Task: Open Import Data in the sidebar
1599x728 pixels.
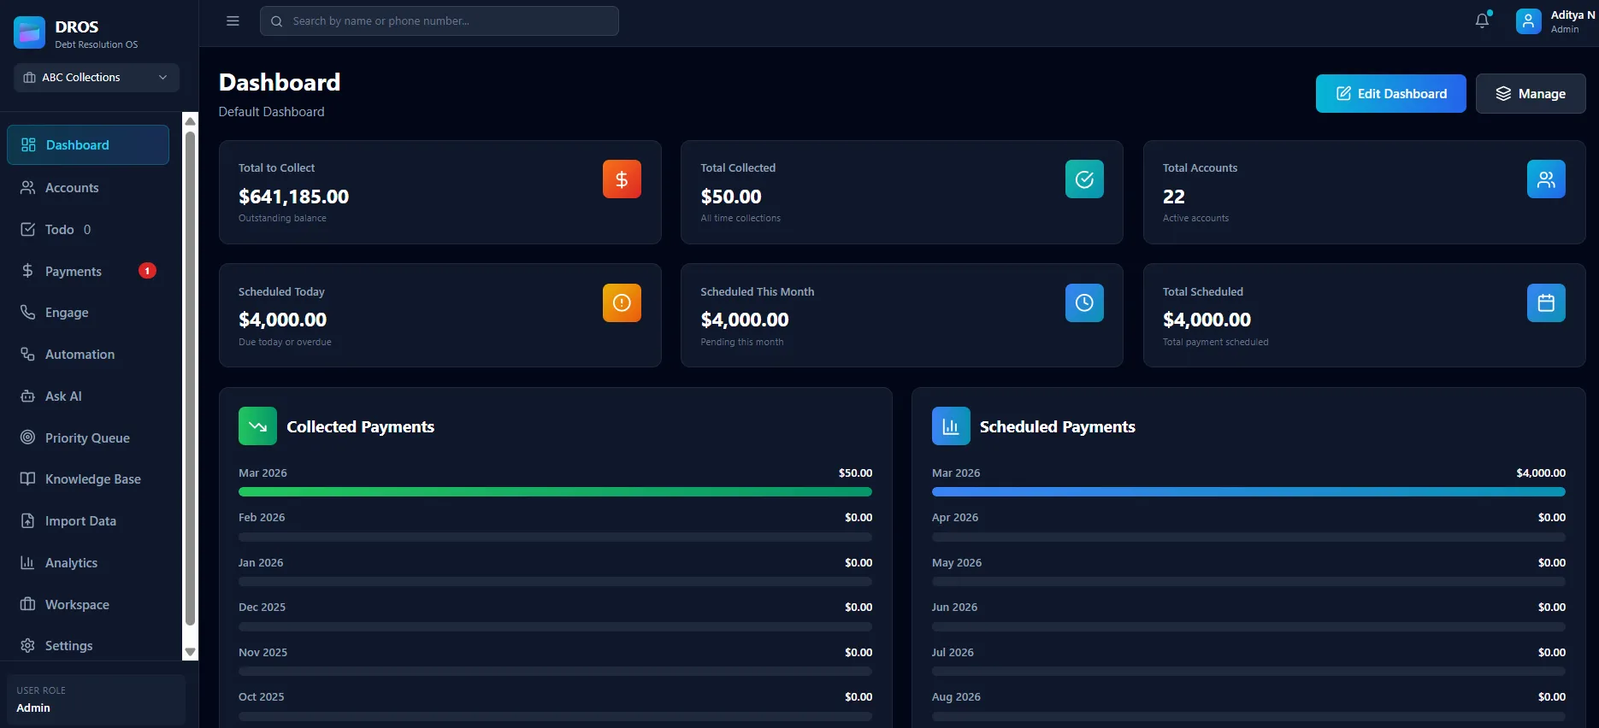Action: point(88,521)
